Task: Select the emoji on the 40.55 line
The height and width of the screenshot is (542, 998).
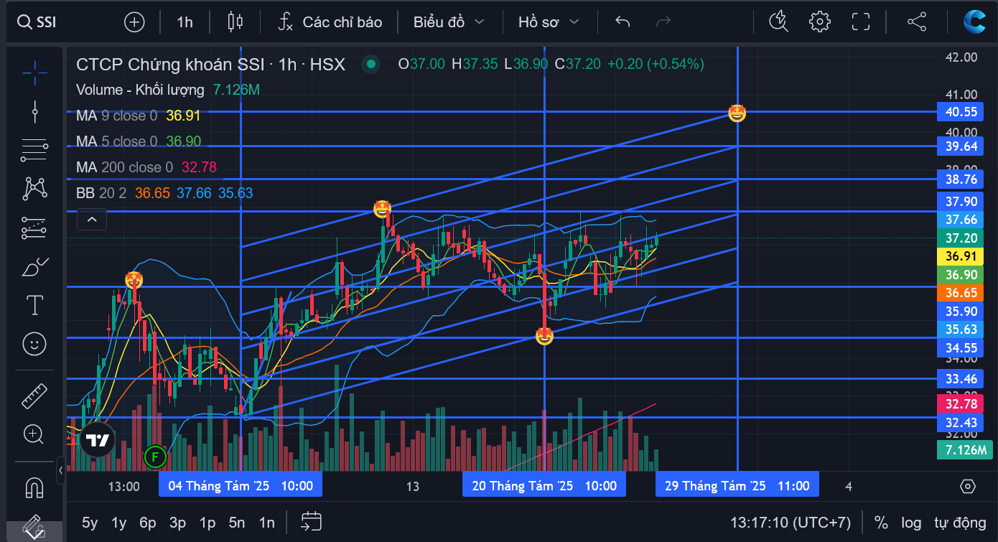Action: (737, 113)
